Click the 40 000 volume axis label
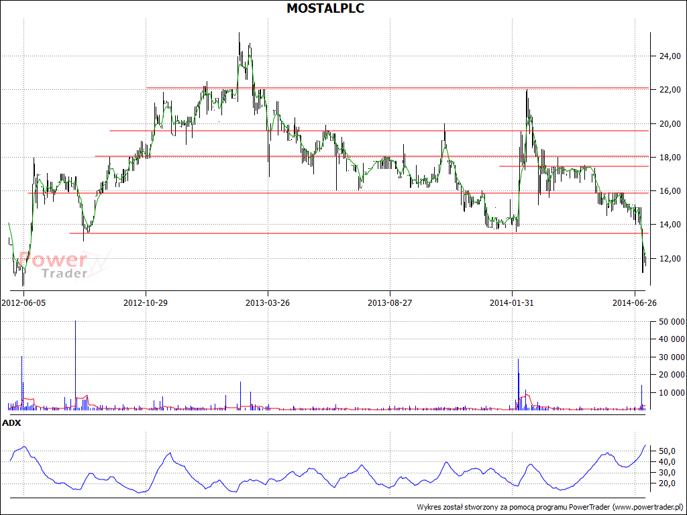Viewport: 687px width, 515px height. click(672, 339)
